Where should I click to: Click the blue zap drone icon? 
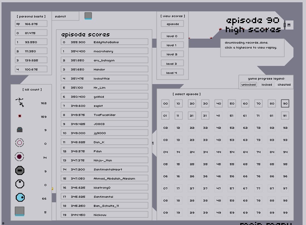(x=20, y=197)
